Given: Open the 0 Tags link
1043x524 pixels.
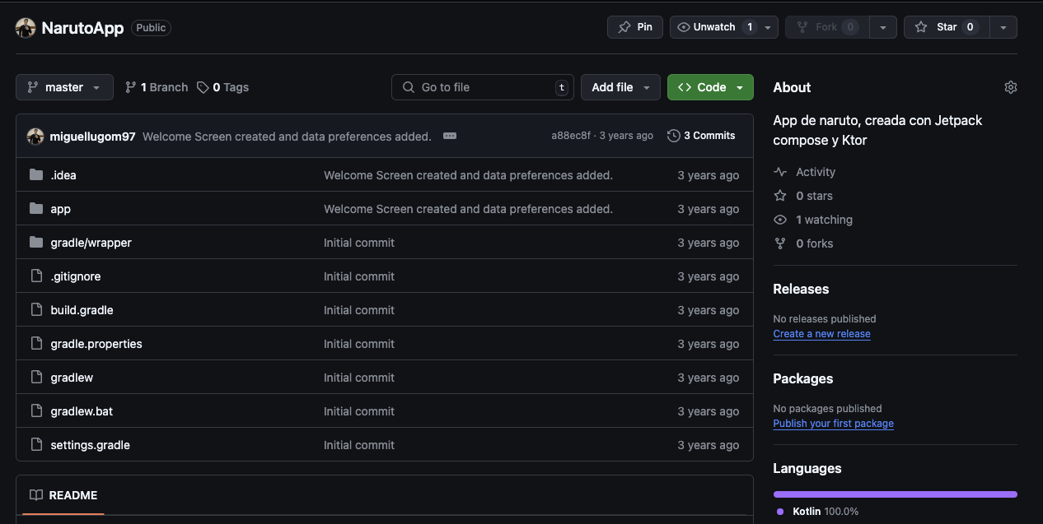Looking at the screenshot, I should coord(222,87).
